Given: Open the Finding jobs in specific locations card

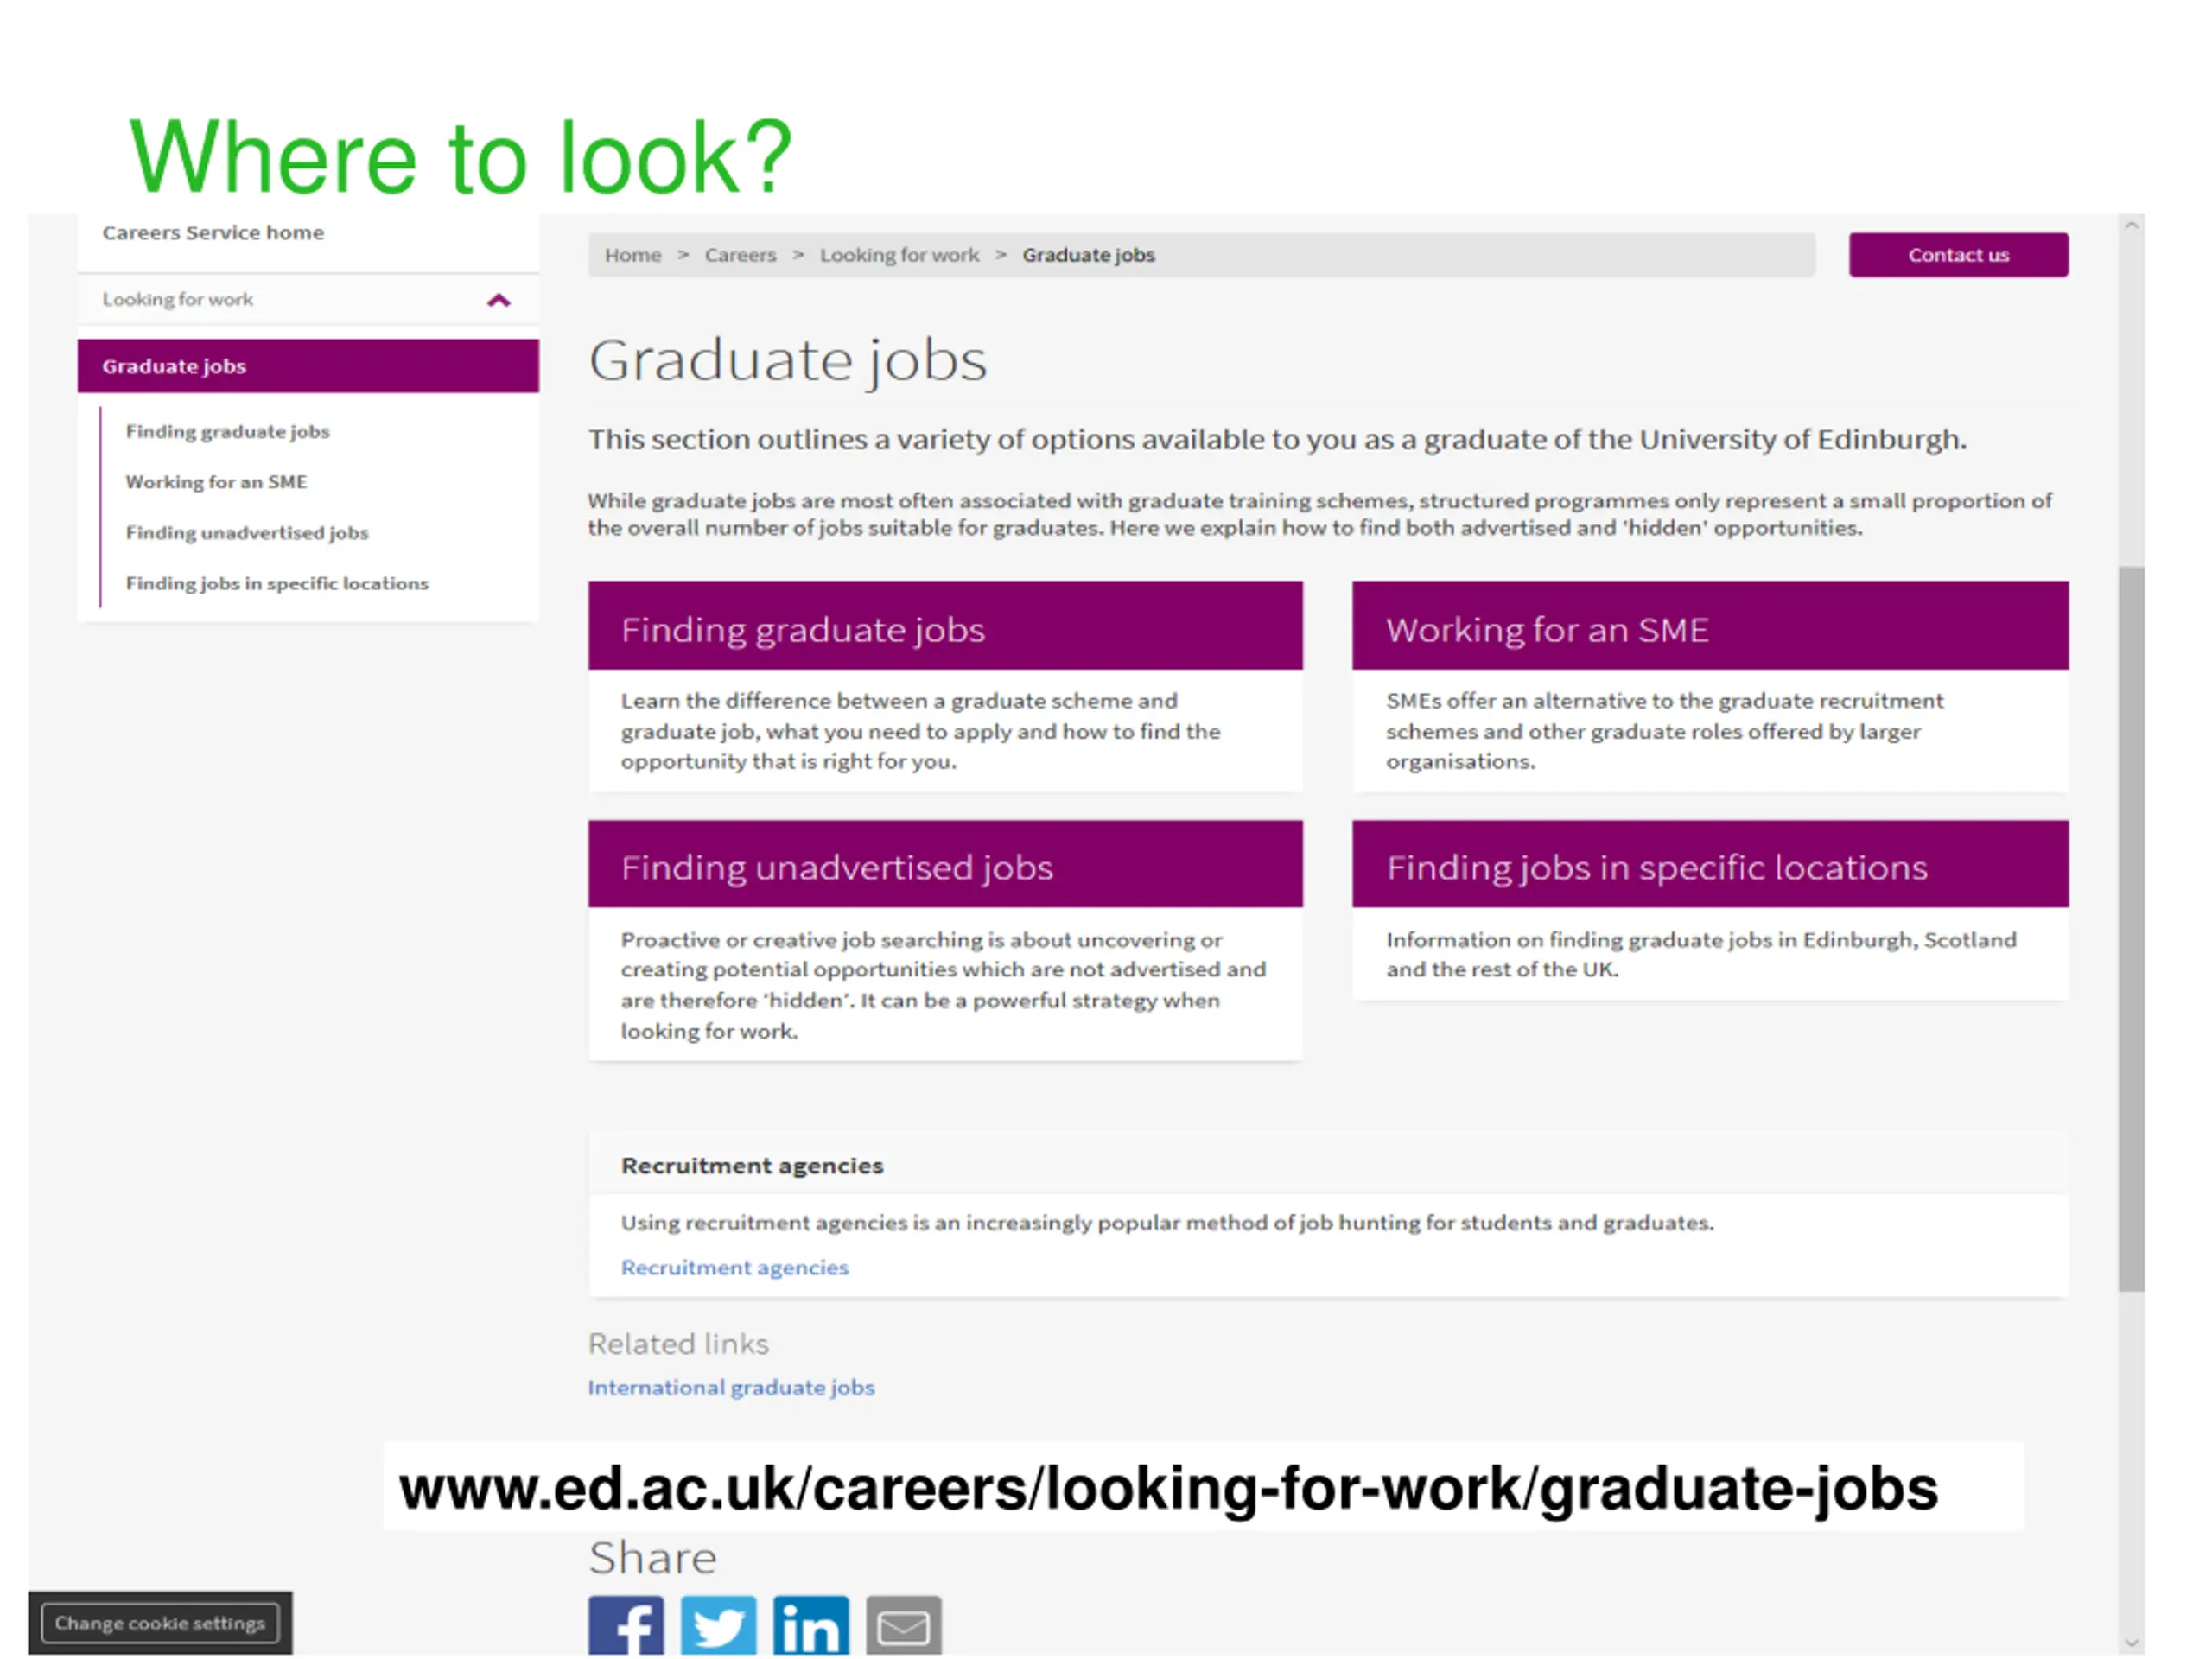Looking at the screenshot, I should click(x=1710, y=910).
